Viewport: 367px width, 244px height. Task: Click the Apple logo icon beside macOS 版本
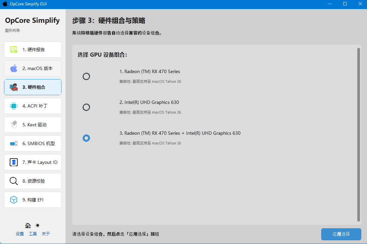click(x=14, y=68)
